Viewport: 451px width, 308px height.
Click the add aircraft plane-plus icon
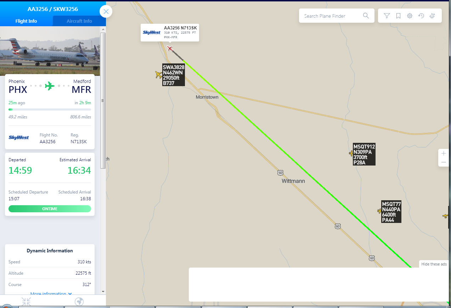pyautogui.click(x=432, y=16)
